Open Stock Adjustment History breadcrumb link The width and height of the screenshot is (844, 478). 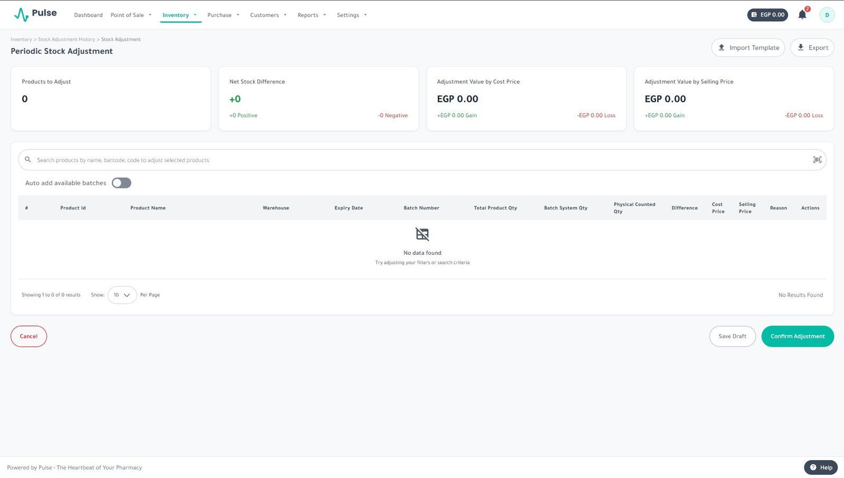tap(66, 40)
